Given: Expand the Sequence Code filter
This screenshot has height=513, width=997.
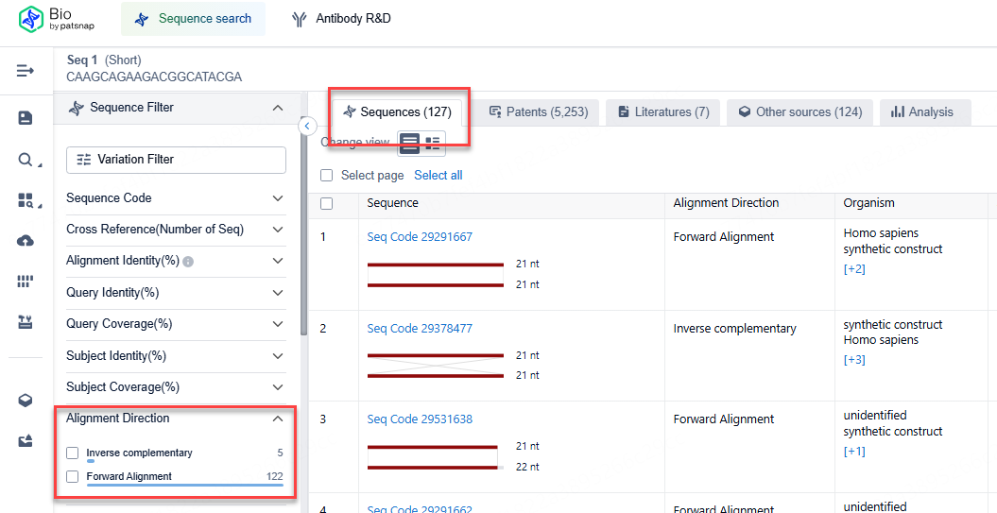Looking at the screenshot, I should [x=278, y=198].
